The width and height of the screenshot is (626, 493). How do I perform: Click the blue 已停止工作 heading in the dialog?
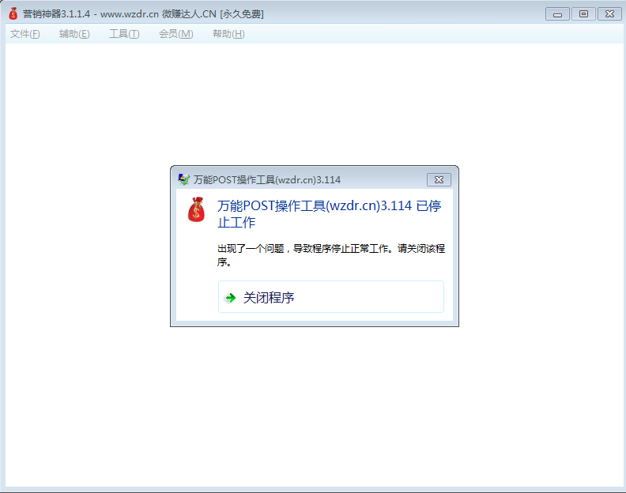pos(328,213)
